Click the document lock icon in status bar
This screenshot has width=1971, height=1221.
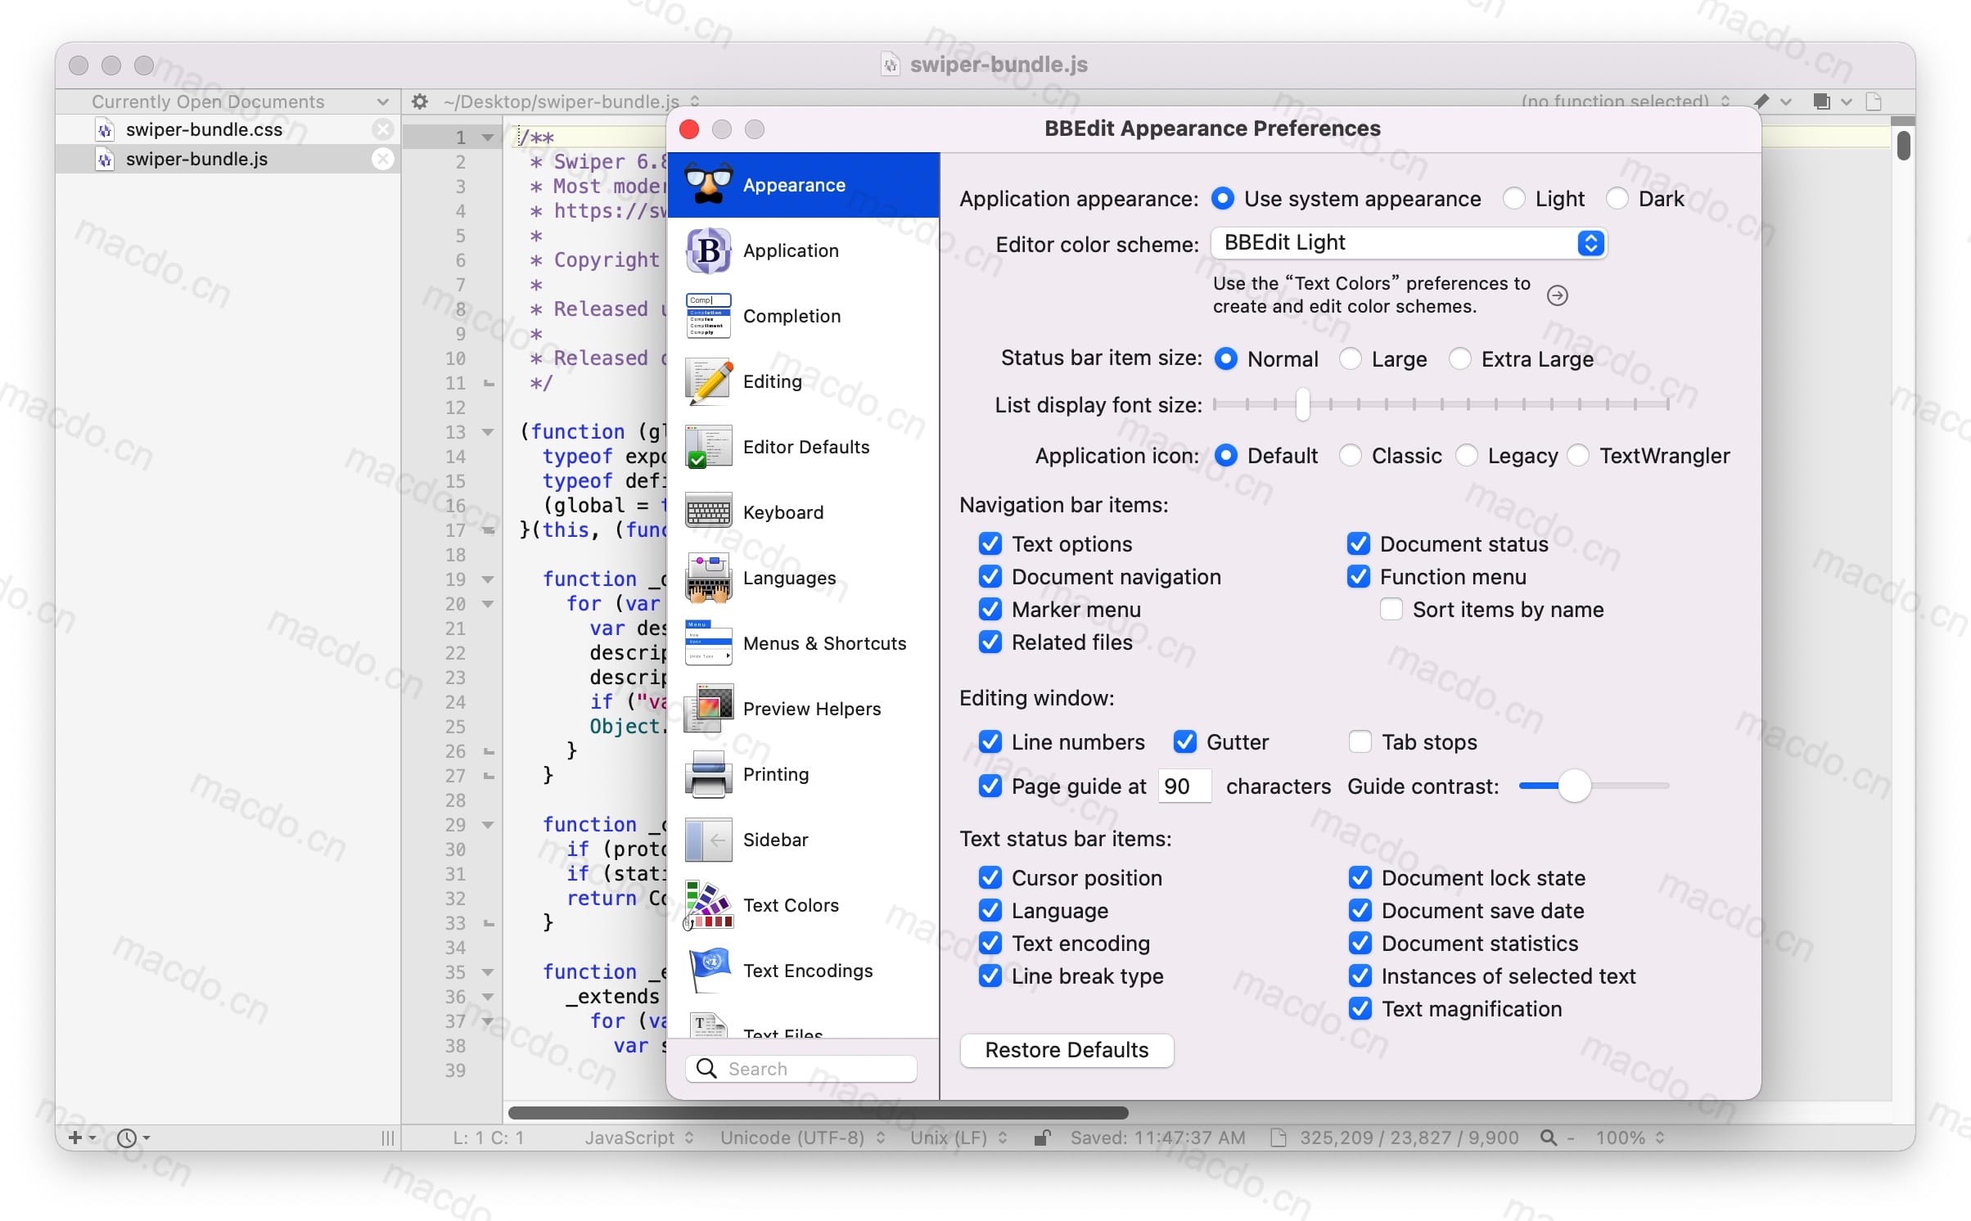coord(1042,1138)
